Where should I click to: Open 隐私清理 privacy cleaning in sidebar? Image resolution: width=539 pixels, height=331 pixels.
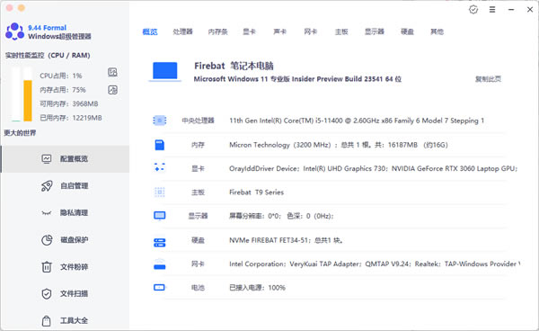point(66,212)
